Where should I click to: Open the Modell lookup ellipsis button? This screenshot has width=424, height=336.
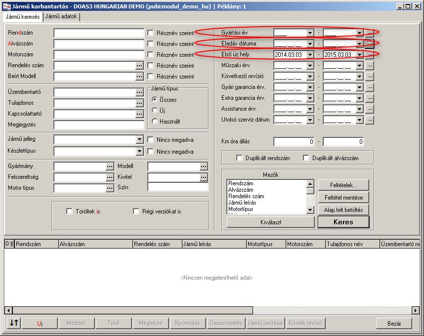[x=204, y=166]
